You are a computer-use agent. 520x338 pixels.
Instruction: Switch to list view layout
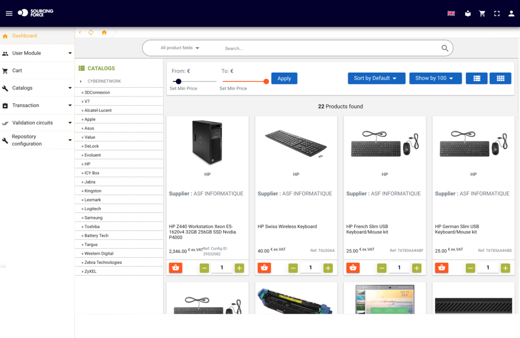pyautogui.click(x=477, y=79)
